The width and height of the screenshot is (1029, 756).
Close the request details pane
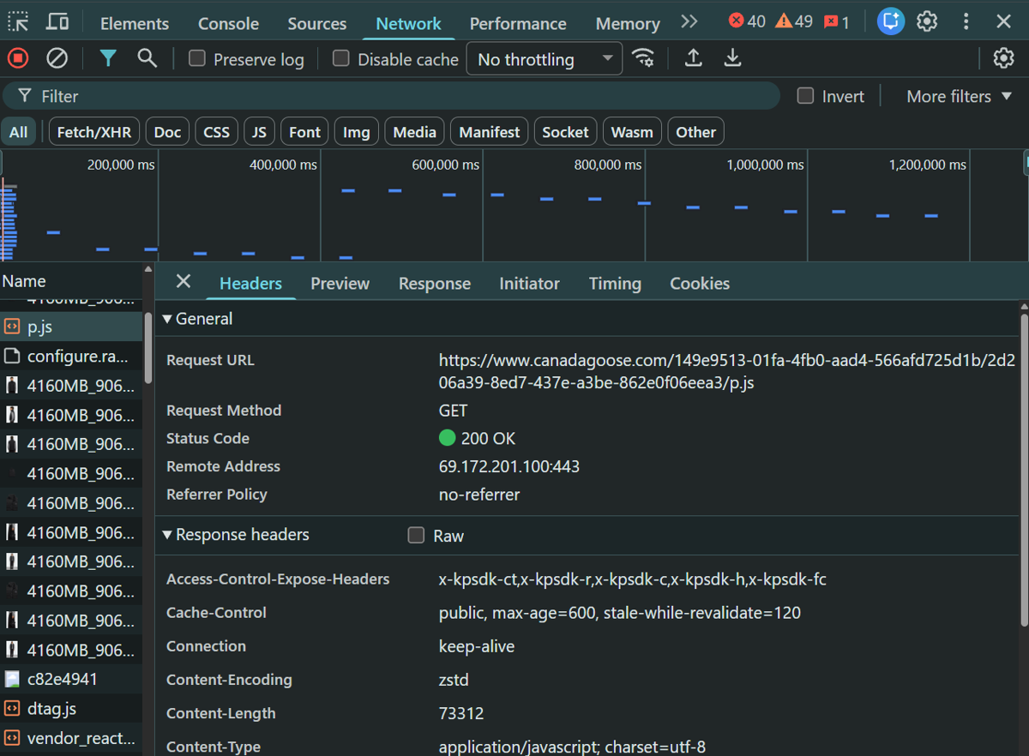(x=183, y=281)
